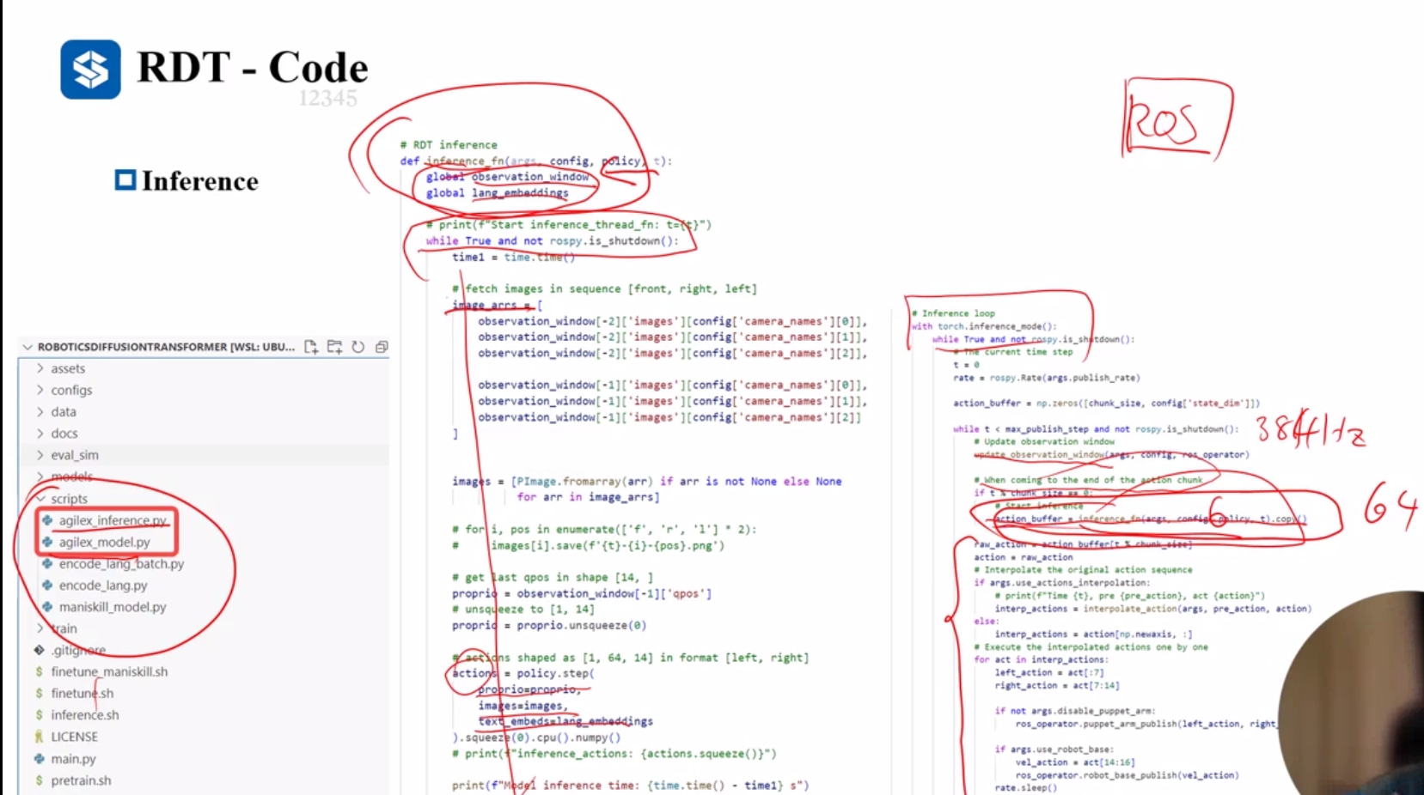1424x795 pixels.
Task: Click the New Folder icon in explorer header
Action: tap(334, 347)
